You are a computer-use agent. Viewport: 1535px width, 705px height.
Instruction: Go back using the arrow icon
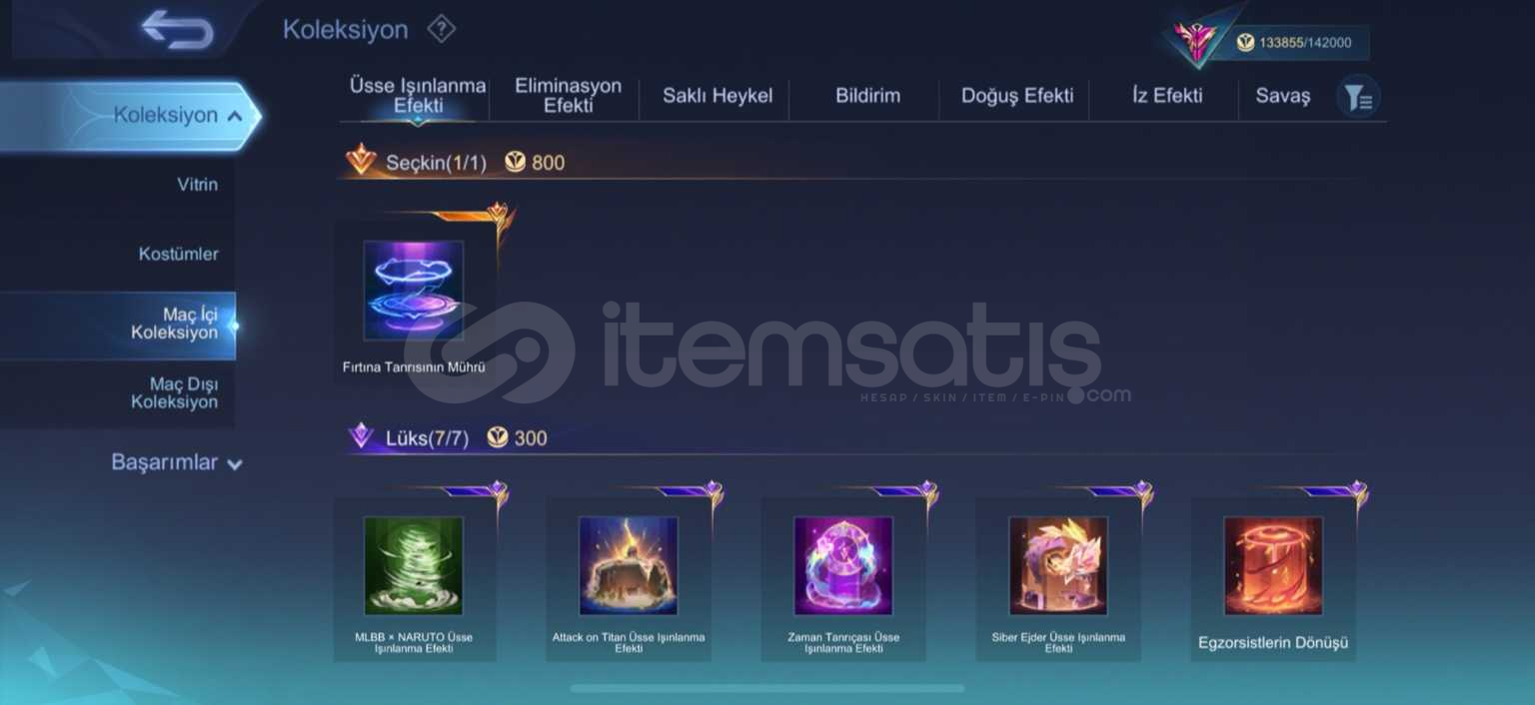(x=177, y=30)
